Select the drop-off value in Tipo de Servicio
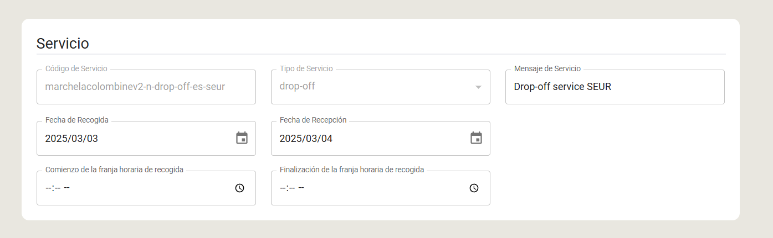This screenshot has height=238, width=773. 298,86
